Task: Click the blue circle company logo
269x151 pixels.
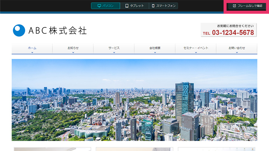Action: 19,30
